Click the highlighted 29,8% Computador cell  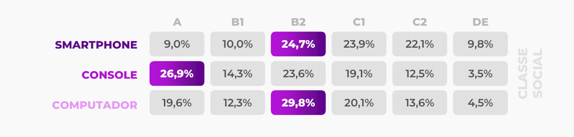pyautogui.click(x=298, y=103)
